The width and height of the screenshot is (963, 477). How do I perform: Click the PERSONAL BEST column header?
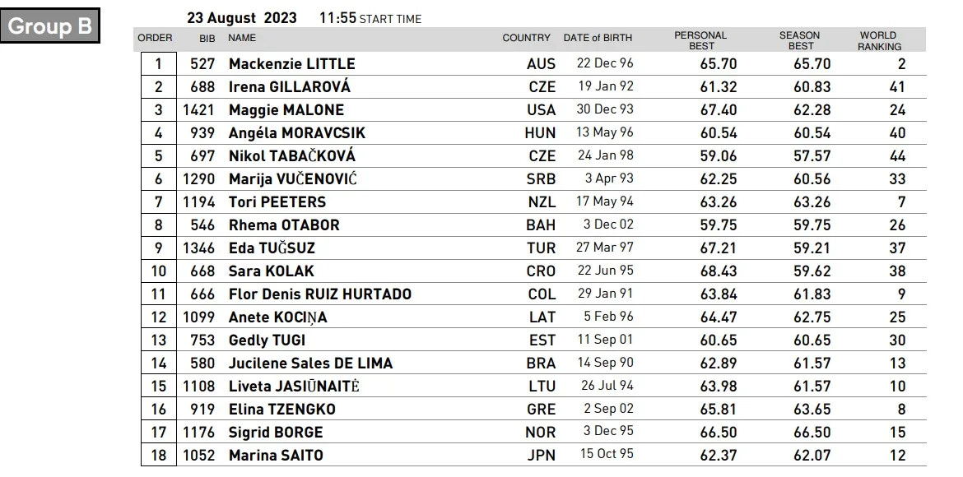tap(700, 41)
